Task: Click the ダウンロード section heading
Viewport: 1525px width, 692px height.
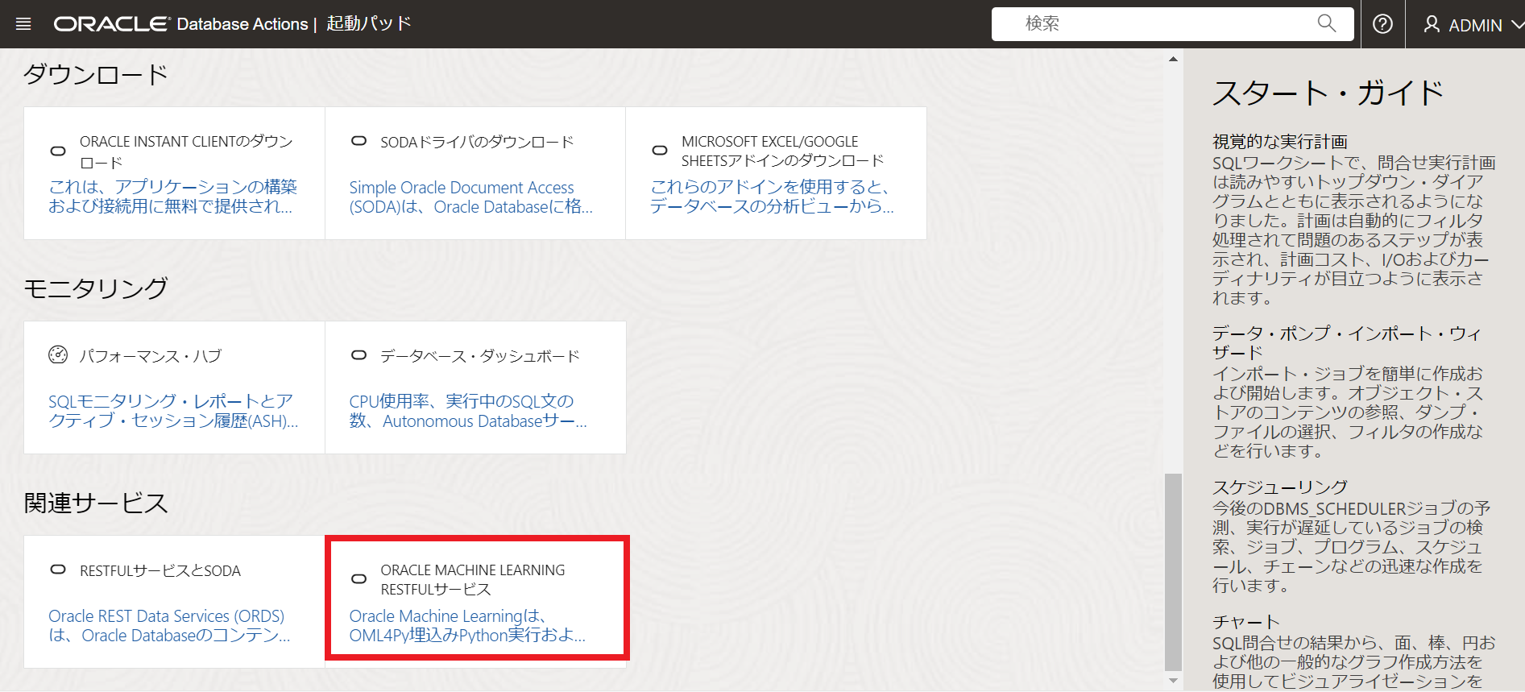Action: 96,74
